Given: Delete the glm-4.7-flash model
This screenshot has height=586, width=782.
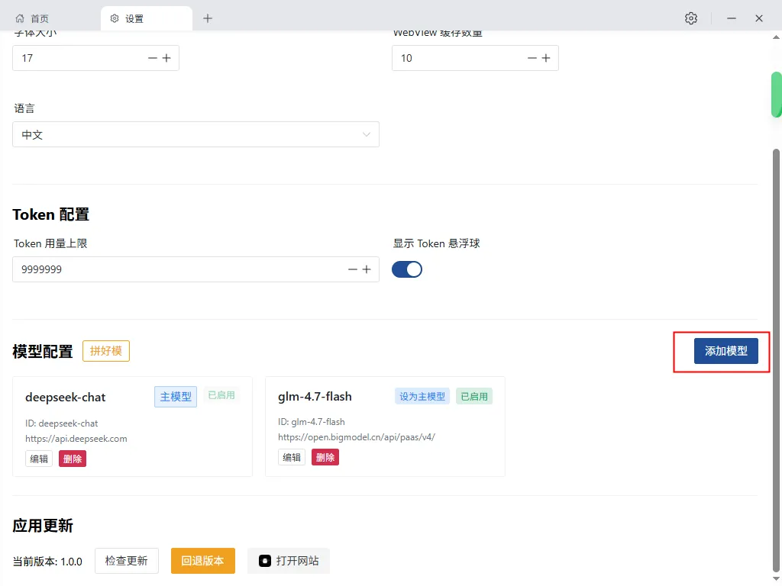Looking at the screenshot, I should pyautogui.click(x=325, y=457).
